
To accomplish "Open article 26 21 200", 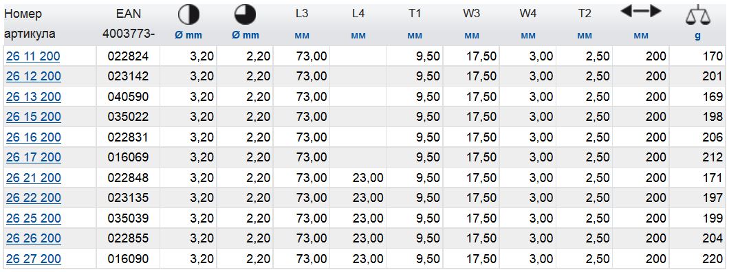I will tap(34, 178).
